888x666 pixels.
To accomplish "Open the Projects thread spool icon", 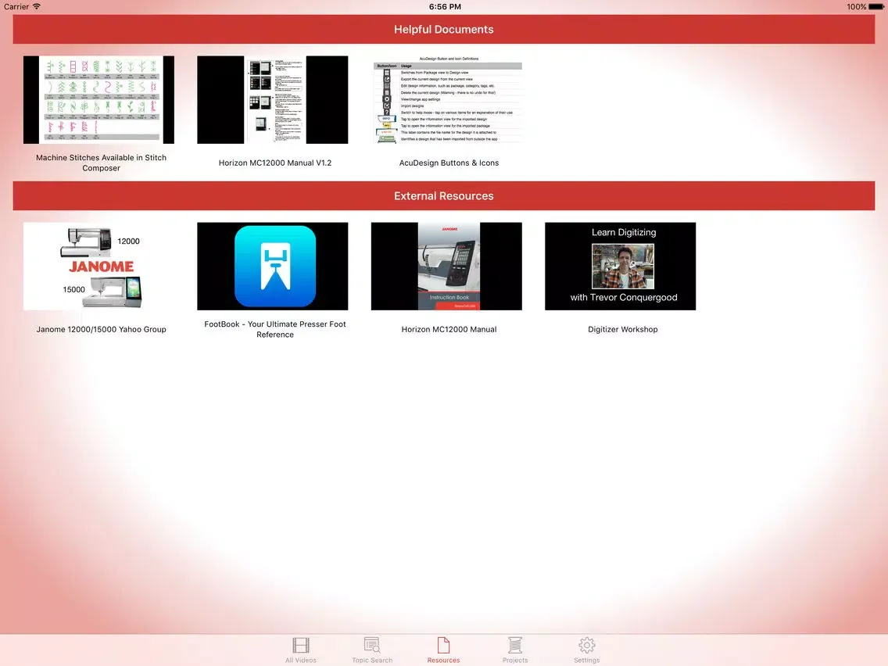I will click(x=515, y=645).
